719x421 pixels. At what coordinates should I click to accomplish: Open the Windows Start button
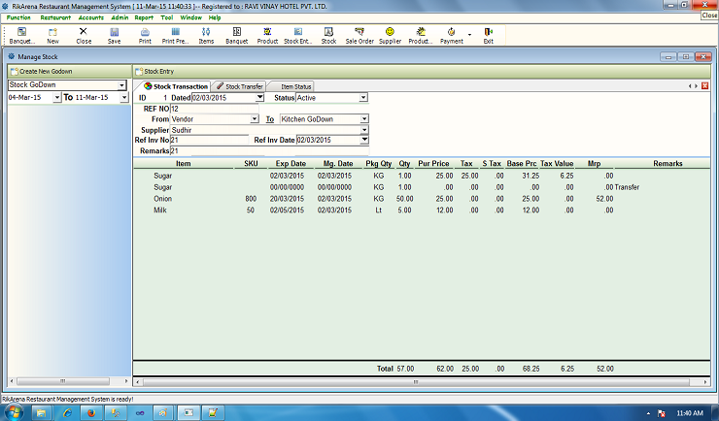12,412
